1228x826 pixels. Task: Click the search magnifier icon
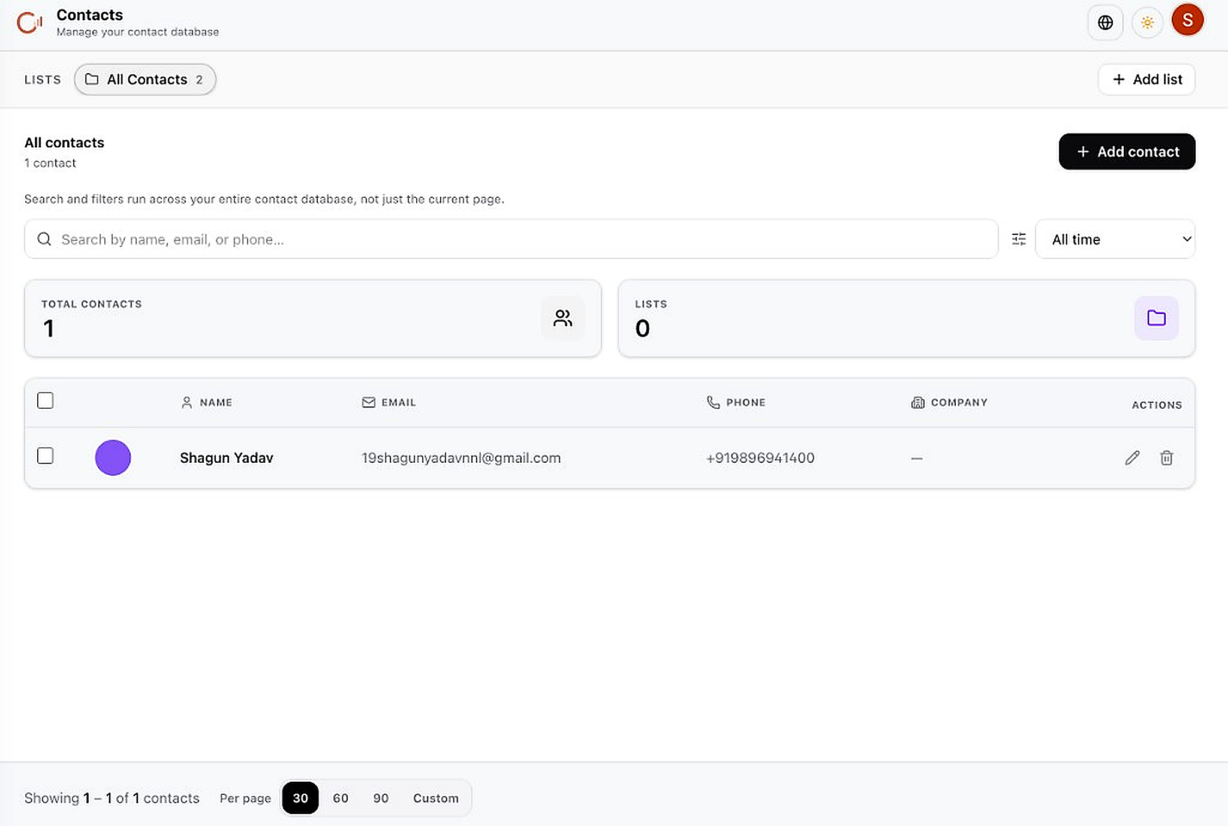(44, 239)
